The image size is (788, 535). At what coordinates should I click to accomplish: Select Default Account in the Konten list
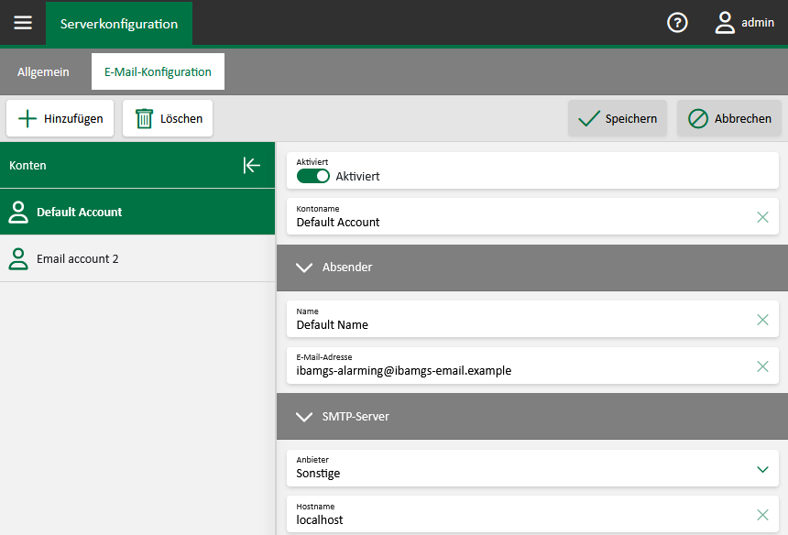(137, 212)
